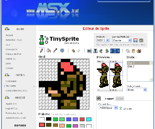155x129 pixels.
Task: Pick the cyan palette swatch
Action: coord(89,119)
